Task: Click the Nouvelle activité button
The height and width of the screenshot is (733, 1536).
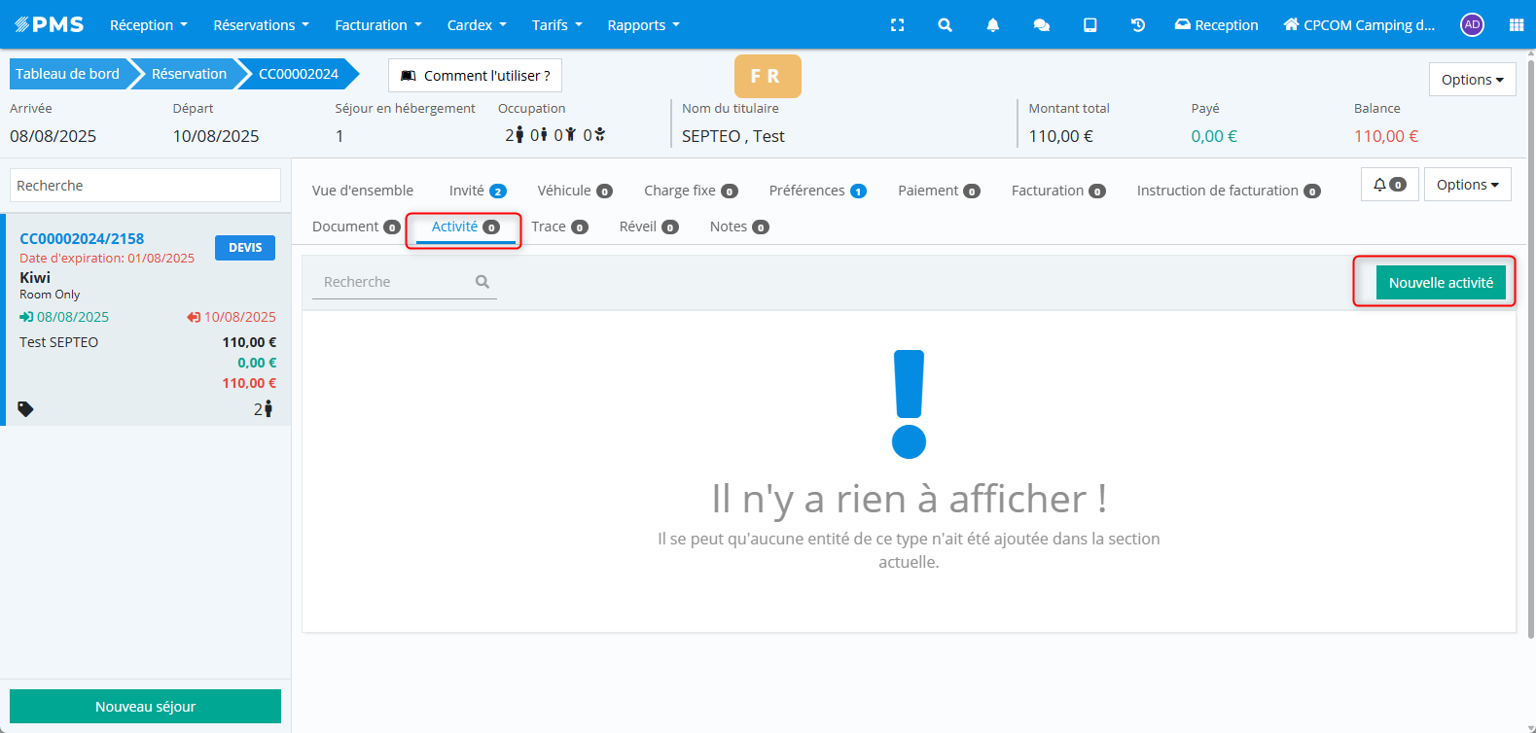Action: 1440,283
